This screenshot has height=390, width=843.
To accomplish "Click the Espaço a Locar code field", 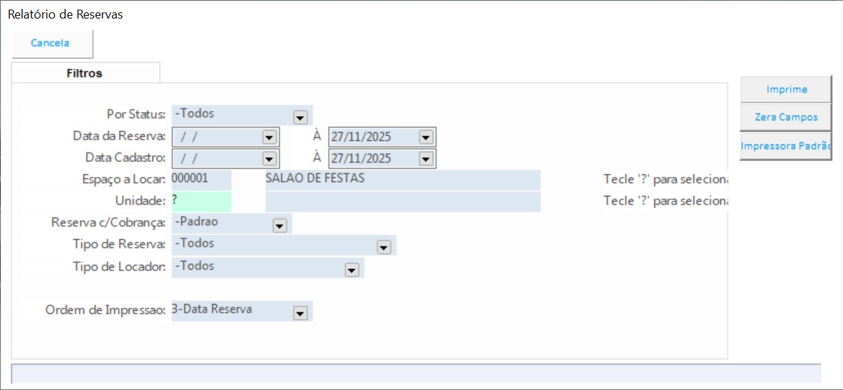I will (x=201, y=179).
